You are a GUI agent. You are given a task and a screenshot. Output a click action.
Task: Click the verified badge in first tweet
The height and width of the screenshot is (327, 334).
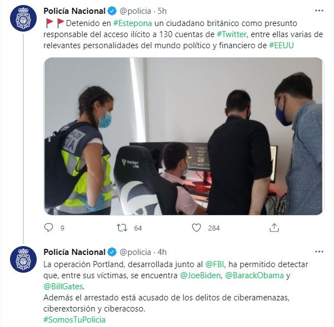(112, 11)
